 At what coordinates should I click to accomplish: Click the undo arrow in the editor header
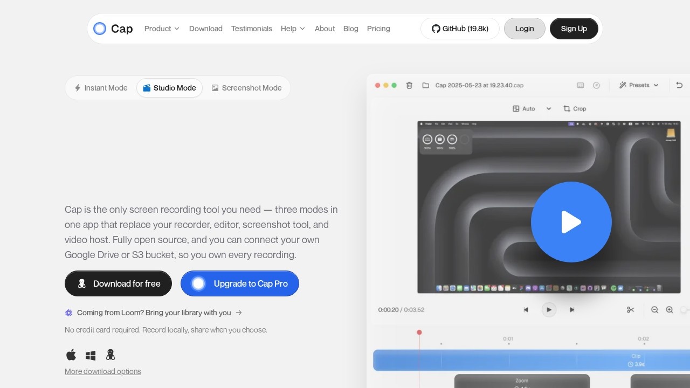[679, 85]
